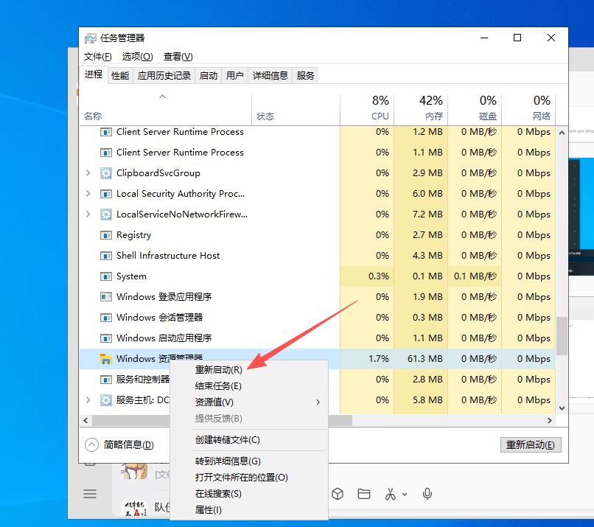Select the 进程 tab

tap(94, 74)
